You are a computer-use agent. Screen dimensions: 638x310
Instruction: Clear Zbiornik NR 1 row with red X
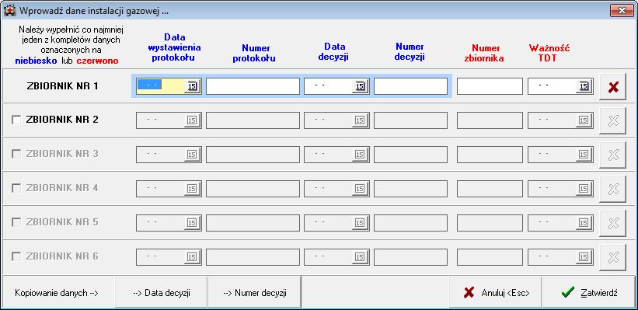click(x=613, y=87)
